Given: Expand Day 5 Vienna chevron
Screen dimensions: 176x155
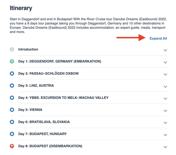Looking at the screenshot, I should click(165, 111).
